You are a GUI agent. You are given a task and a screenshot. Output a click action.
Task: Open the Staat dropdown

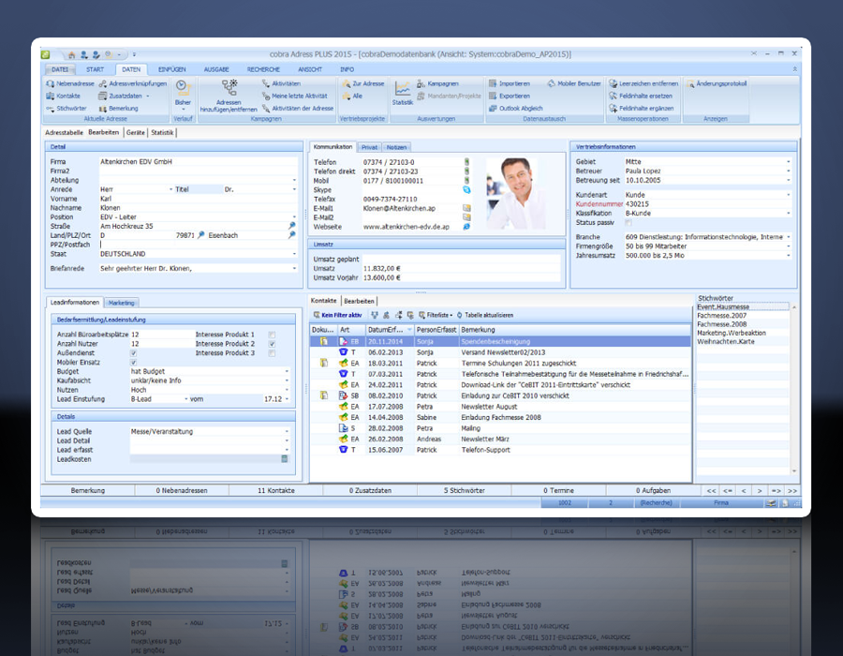pos(294,254)
